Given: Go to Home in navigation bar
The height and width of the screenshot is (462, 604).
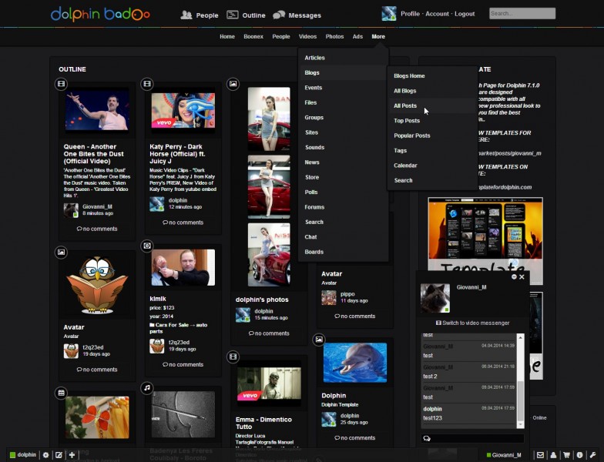Looking at the screenshot, I should tap(227, 37).
